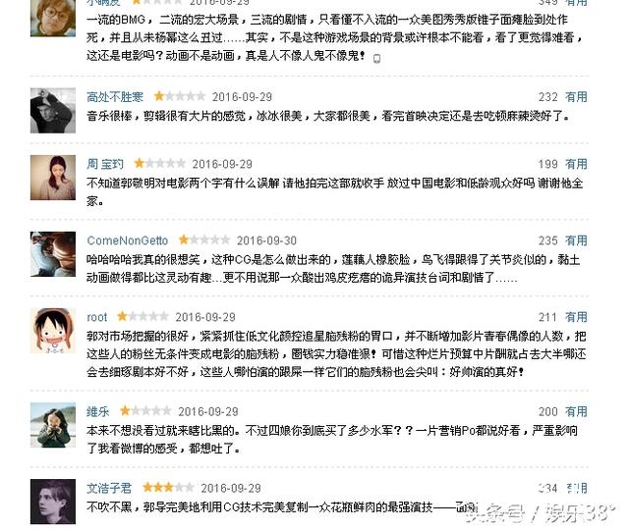Click ComeNonGetto avatar thumbnail
Screen dimensions: 629x531
click(53, 254)
